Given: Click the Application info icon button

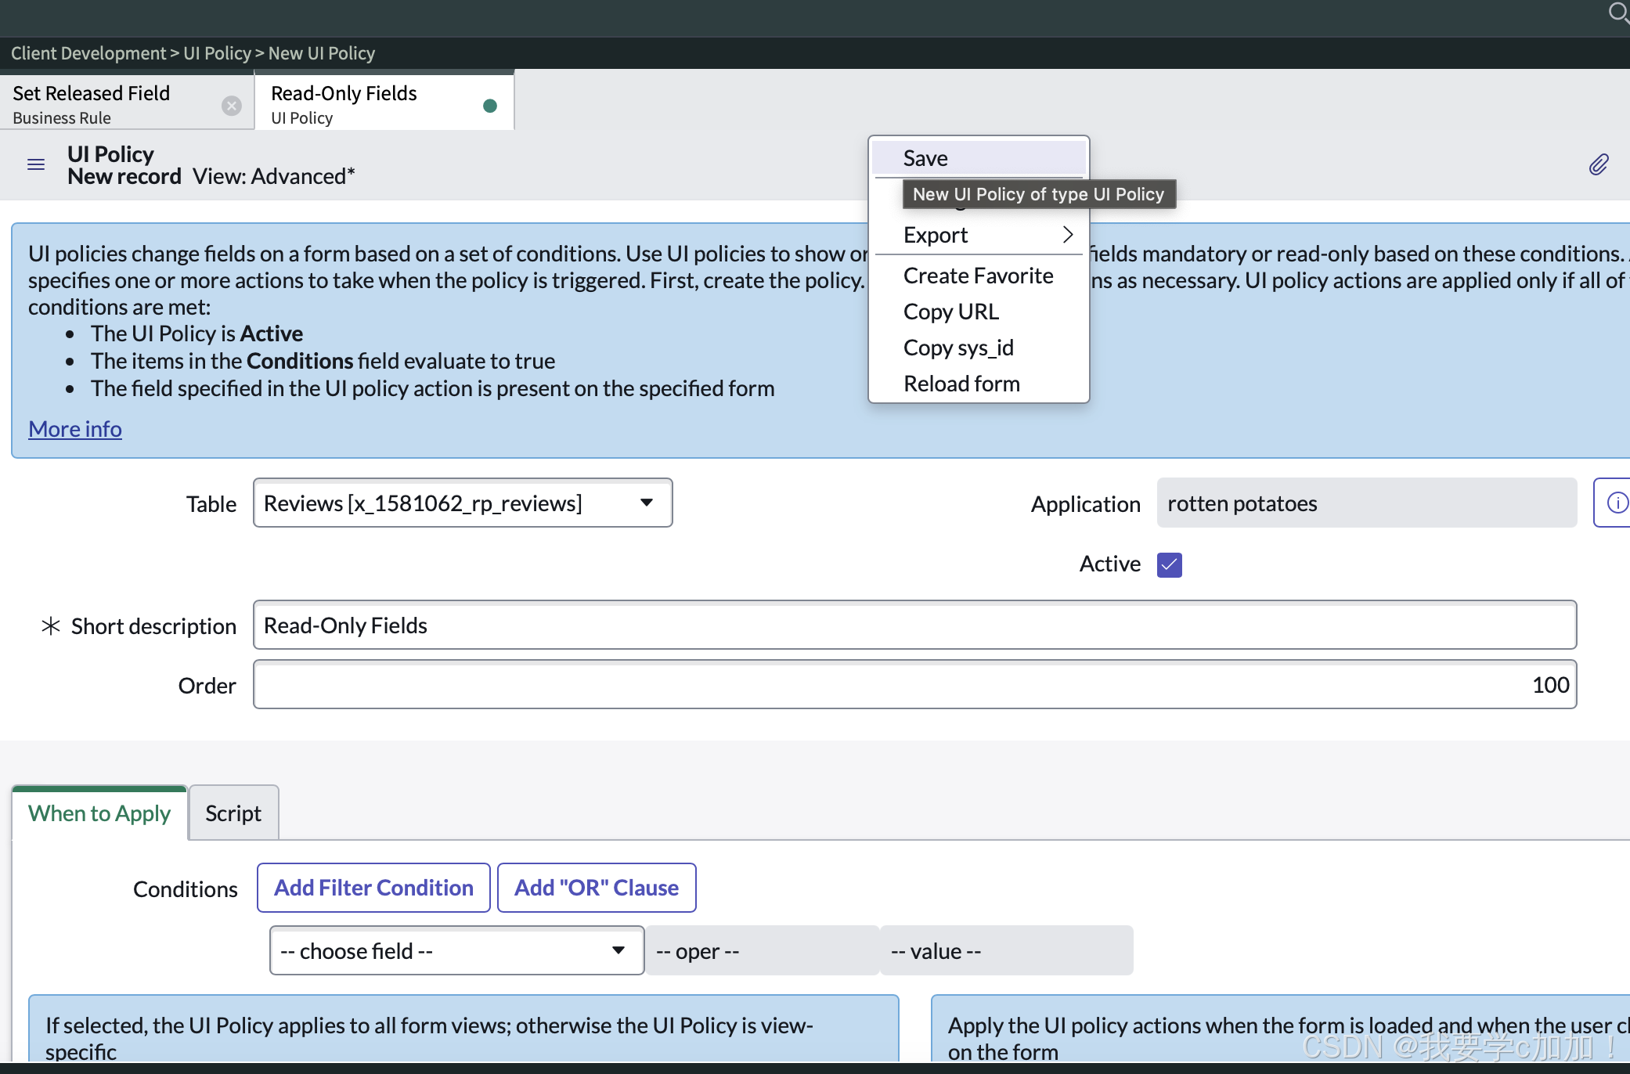Looking at the screenshot, I should coord(1616,503).
